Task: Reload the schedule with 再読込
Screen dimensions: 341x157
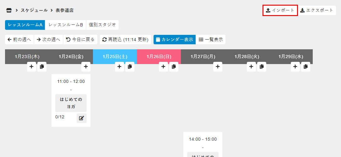Action: click(x=125, y=40)
